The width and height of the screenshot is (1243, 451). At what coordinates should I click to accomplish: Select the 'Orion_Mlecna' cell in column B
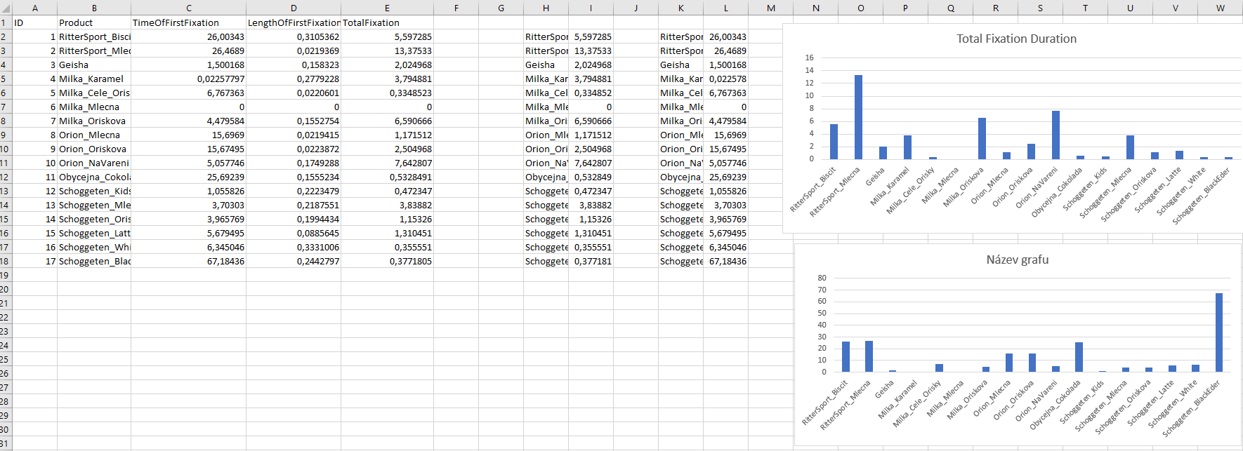[94, 135]
